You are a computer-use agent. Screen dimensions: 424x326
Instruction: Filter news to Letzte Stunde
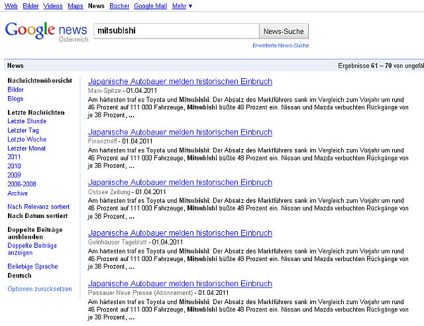[x=26, y=121]
